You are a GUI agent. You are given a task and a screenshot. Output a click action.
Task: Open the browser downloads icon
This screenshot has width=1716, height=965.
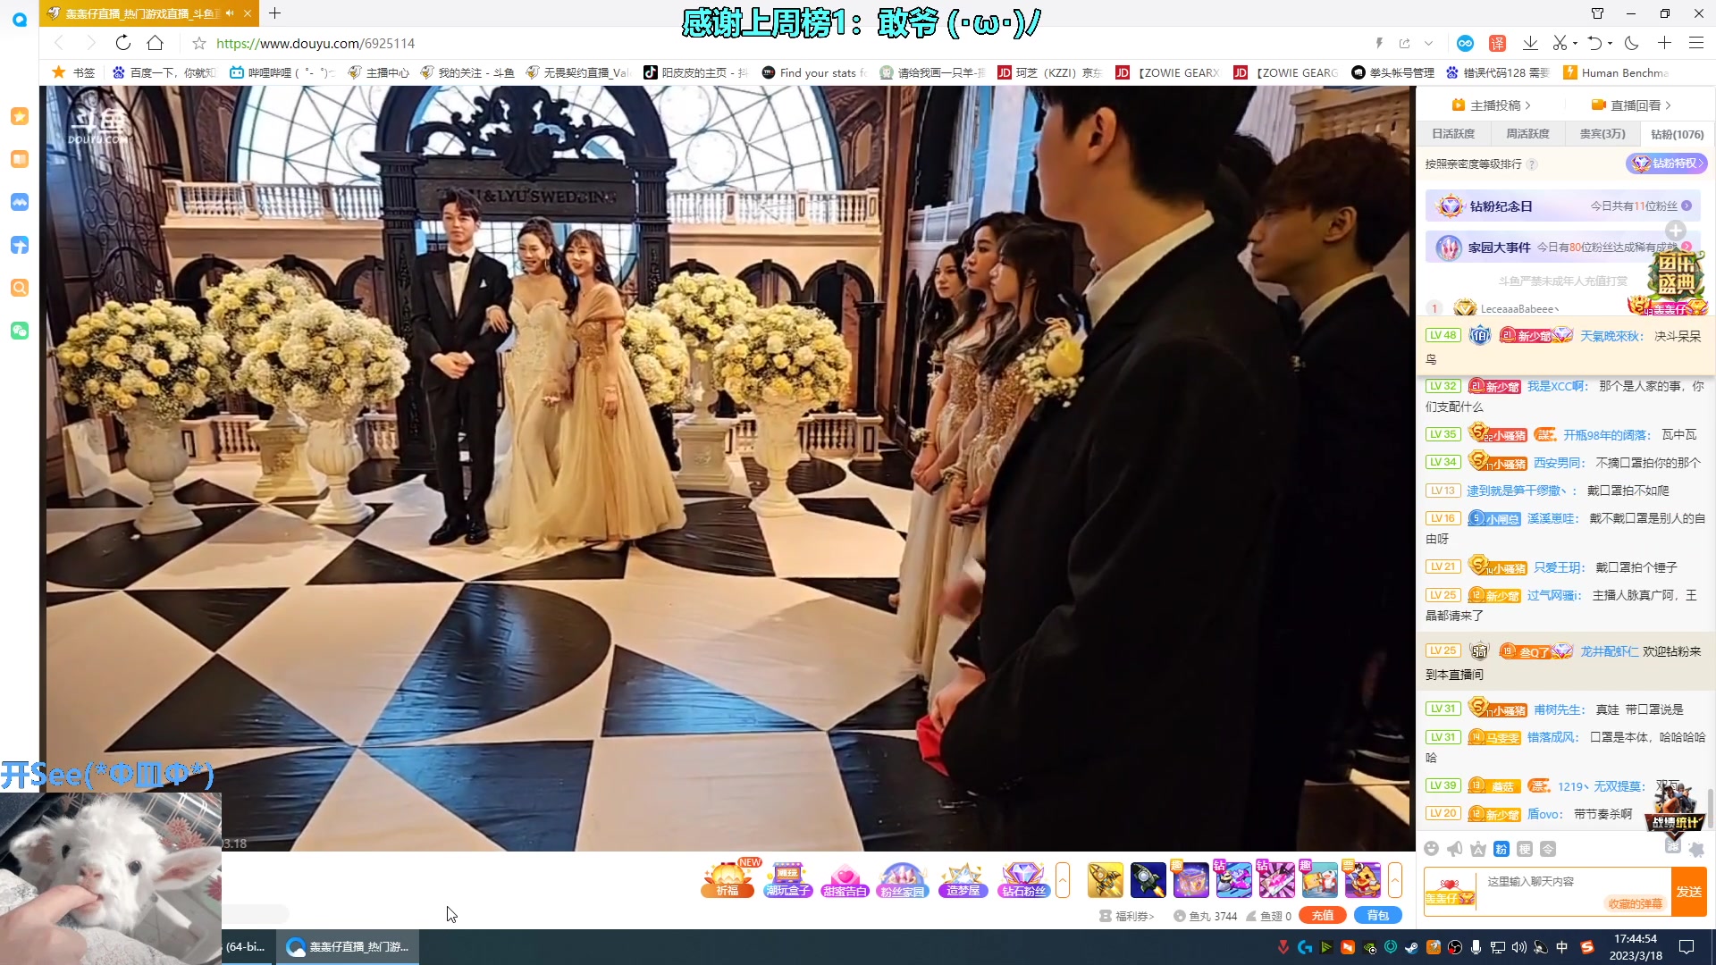(x=1530, y=43)
